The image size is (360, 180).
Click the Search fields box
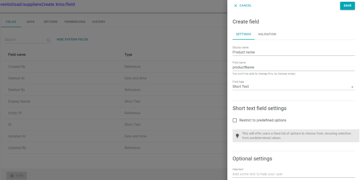coord(25,40)
